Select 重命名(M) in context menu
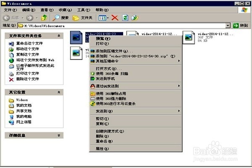The height and width of the screenshot is (168, 252). (136, 141)
